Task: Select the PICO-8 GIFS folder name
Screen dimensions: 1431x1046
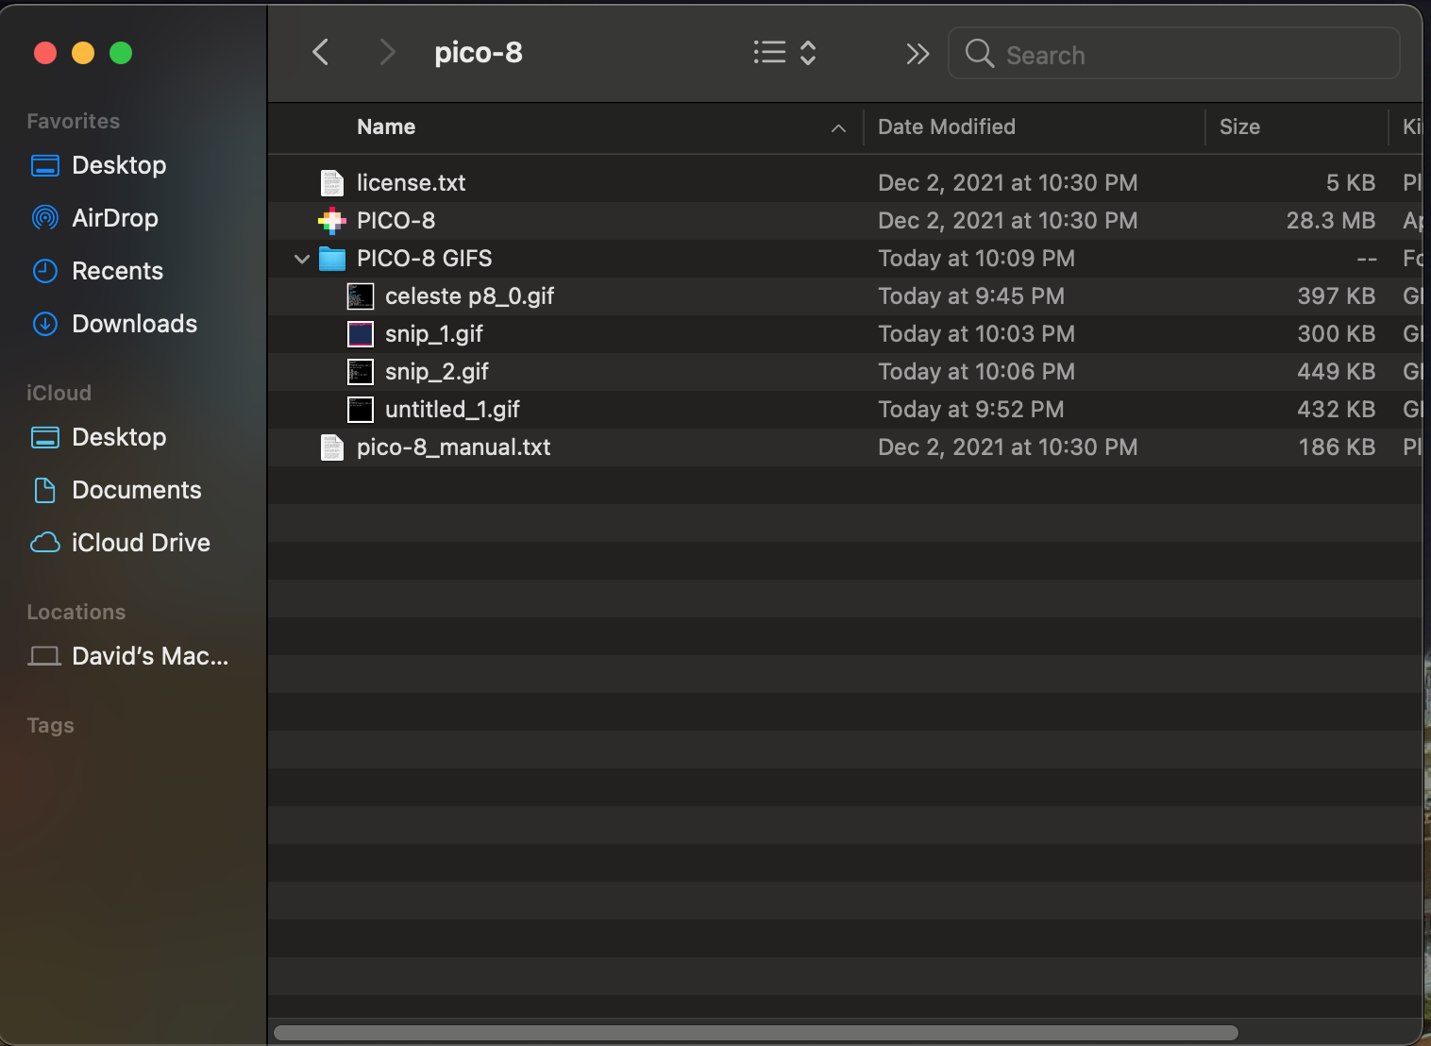Action: pyautogui.click(x=424, y=259)
